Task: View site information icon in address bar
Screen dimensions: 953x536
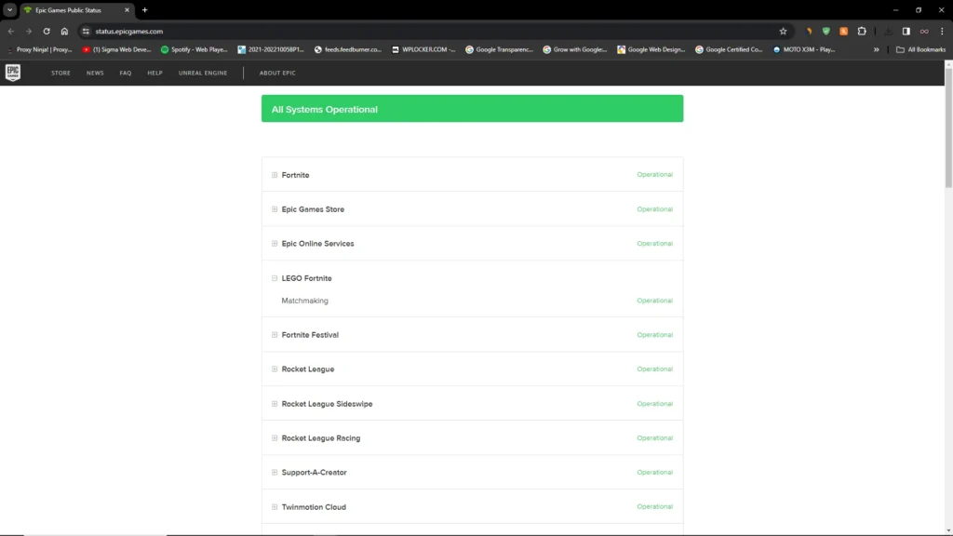Action: pyautogui.click(x=86, y=31)
